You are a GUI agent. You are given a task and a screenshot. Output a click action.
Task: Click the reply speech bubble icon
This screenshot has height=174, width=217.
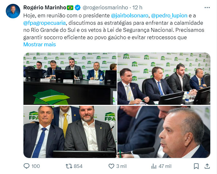(27, 166)
